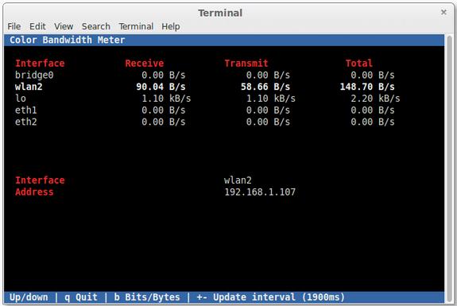Select the bridge0 interface row

coord(207,76)
